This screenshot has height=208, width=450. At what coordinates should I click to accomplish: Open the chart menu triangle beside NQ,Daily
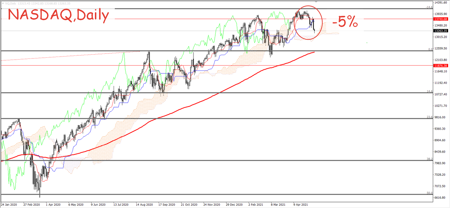3,3
